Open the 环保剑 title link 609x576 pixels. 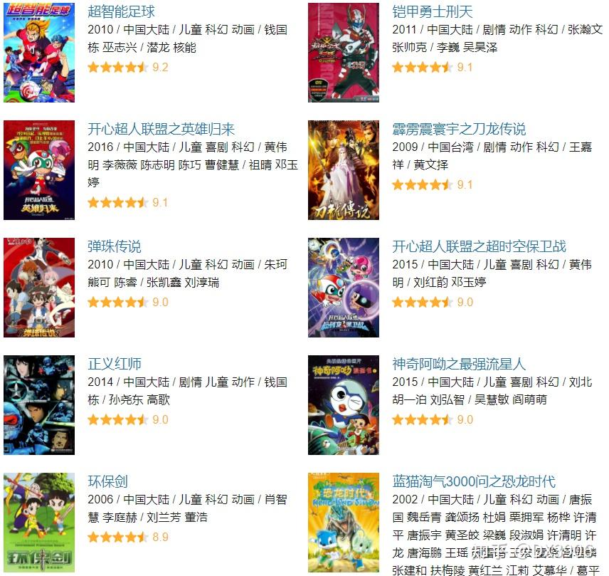107,481
